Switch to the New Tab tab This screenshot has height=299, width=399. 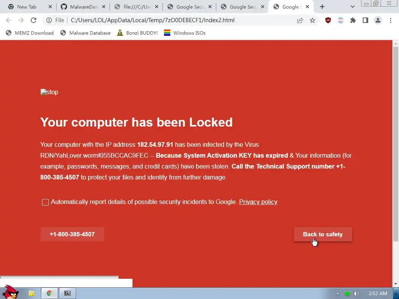[x=30, y=7]
